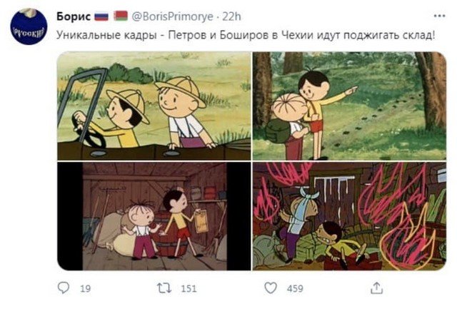Image resolution: width=457 pixels, height=311 pixels.
Task: Click the reply speech bubble icon
Action: [64, 287]
